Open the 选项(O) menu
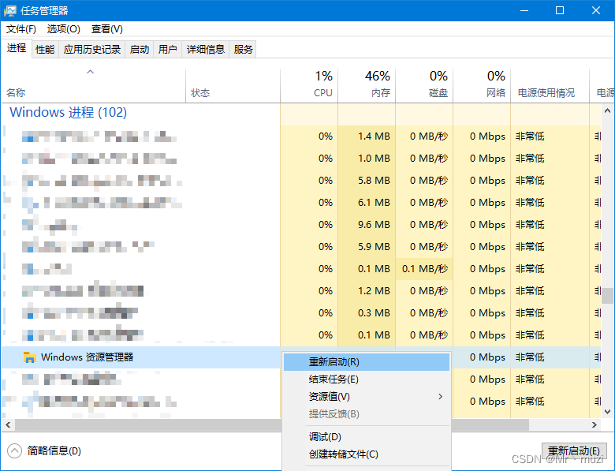615x471 pixels. (x=64, y=29)
